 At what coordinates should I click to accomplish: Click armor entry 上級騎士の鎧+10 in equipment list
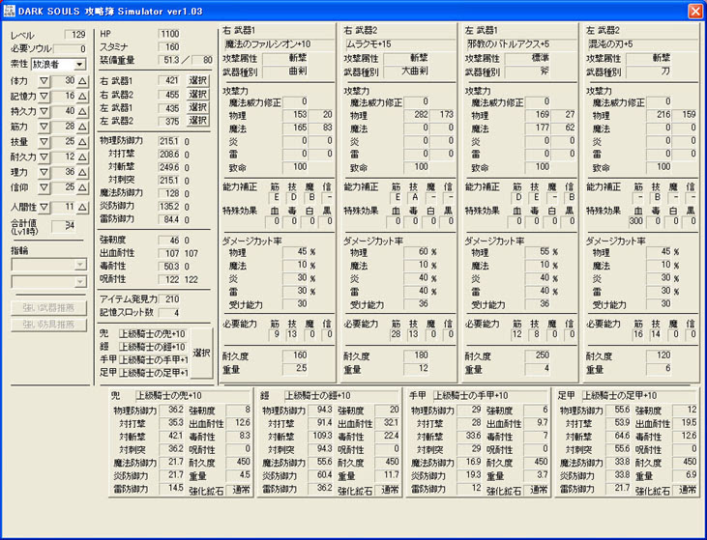pyautogui.click(x=154, y=347)
